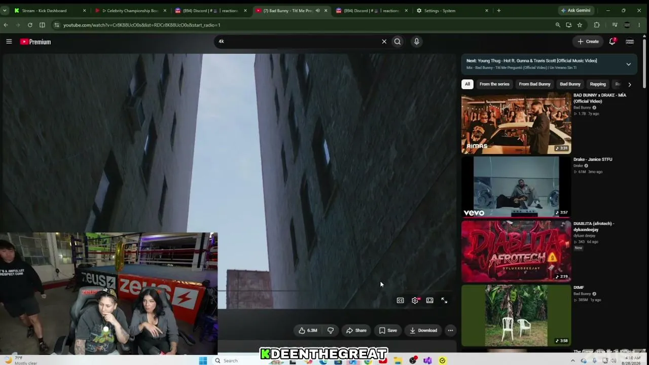
Task: Open more actions menu under the video
Action: 450,331
